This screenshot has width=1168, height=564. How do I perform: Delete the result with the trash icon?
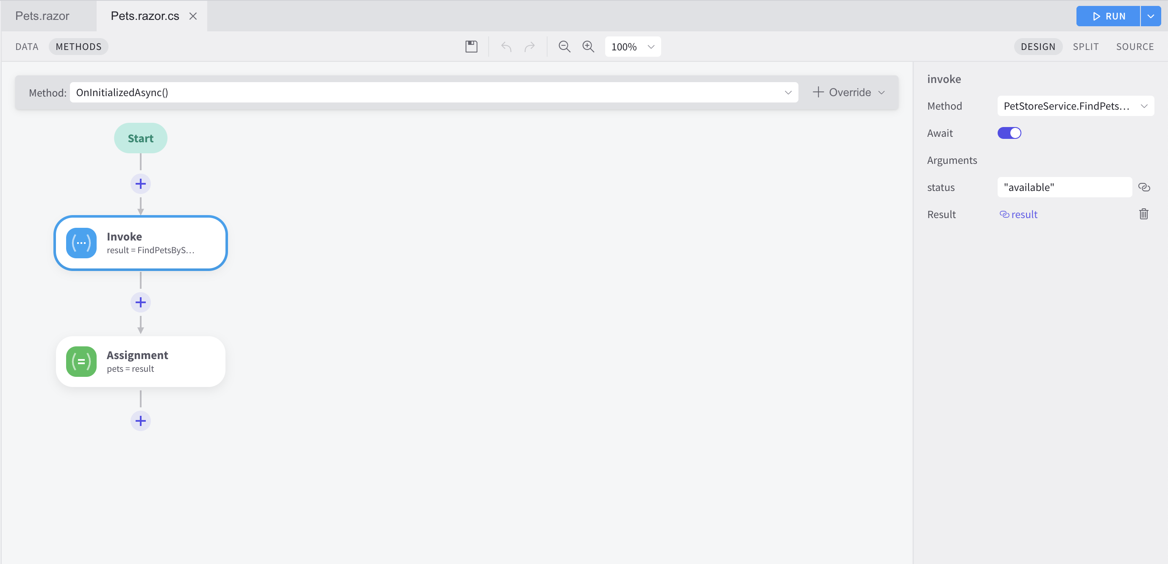(x=1143, y=214)
